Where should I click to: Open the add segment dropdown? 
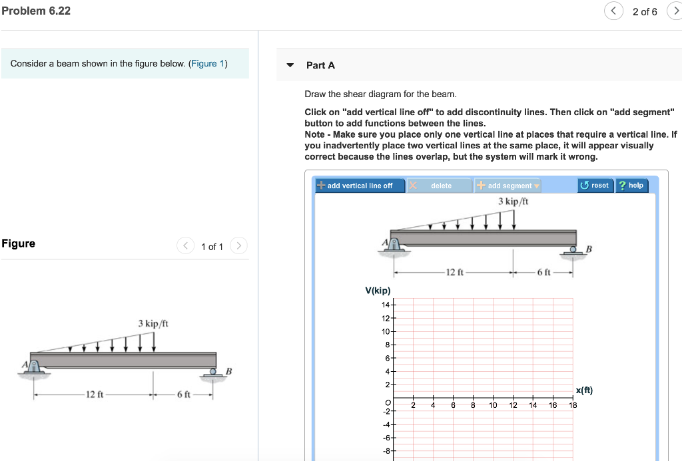(508, 186)
